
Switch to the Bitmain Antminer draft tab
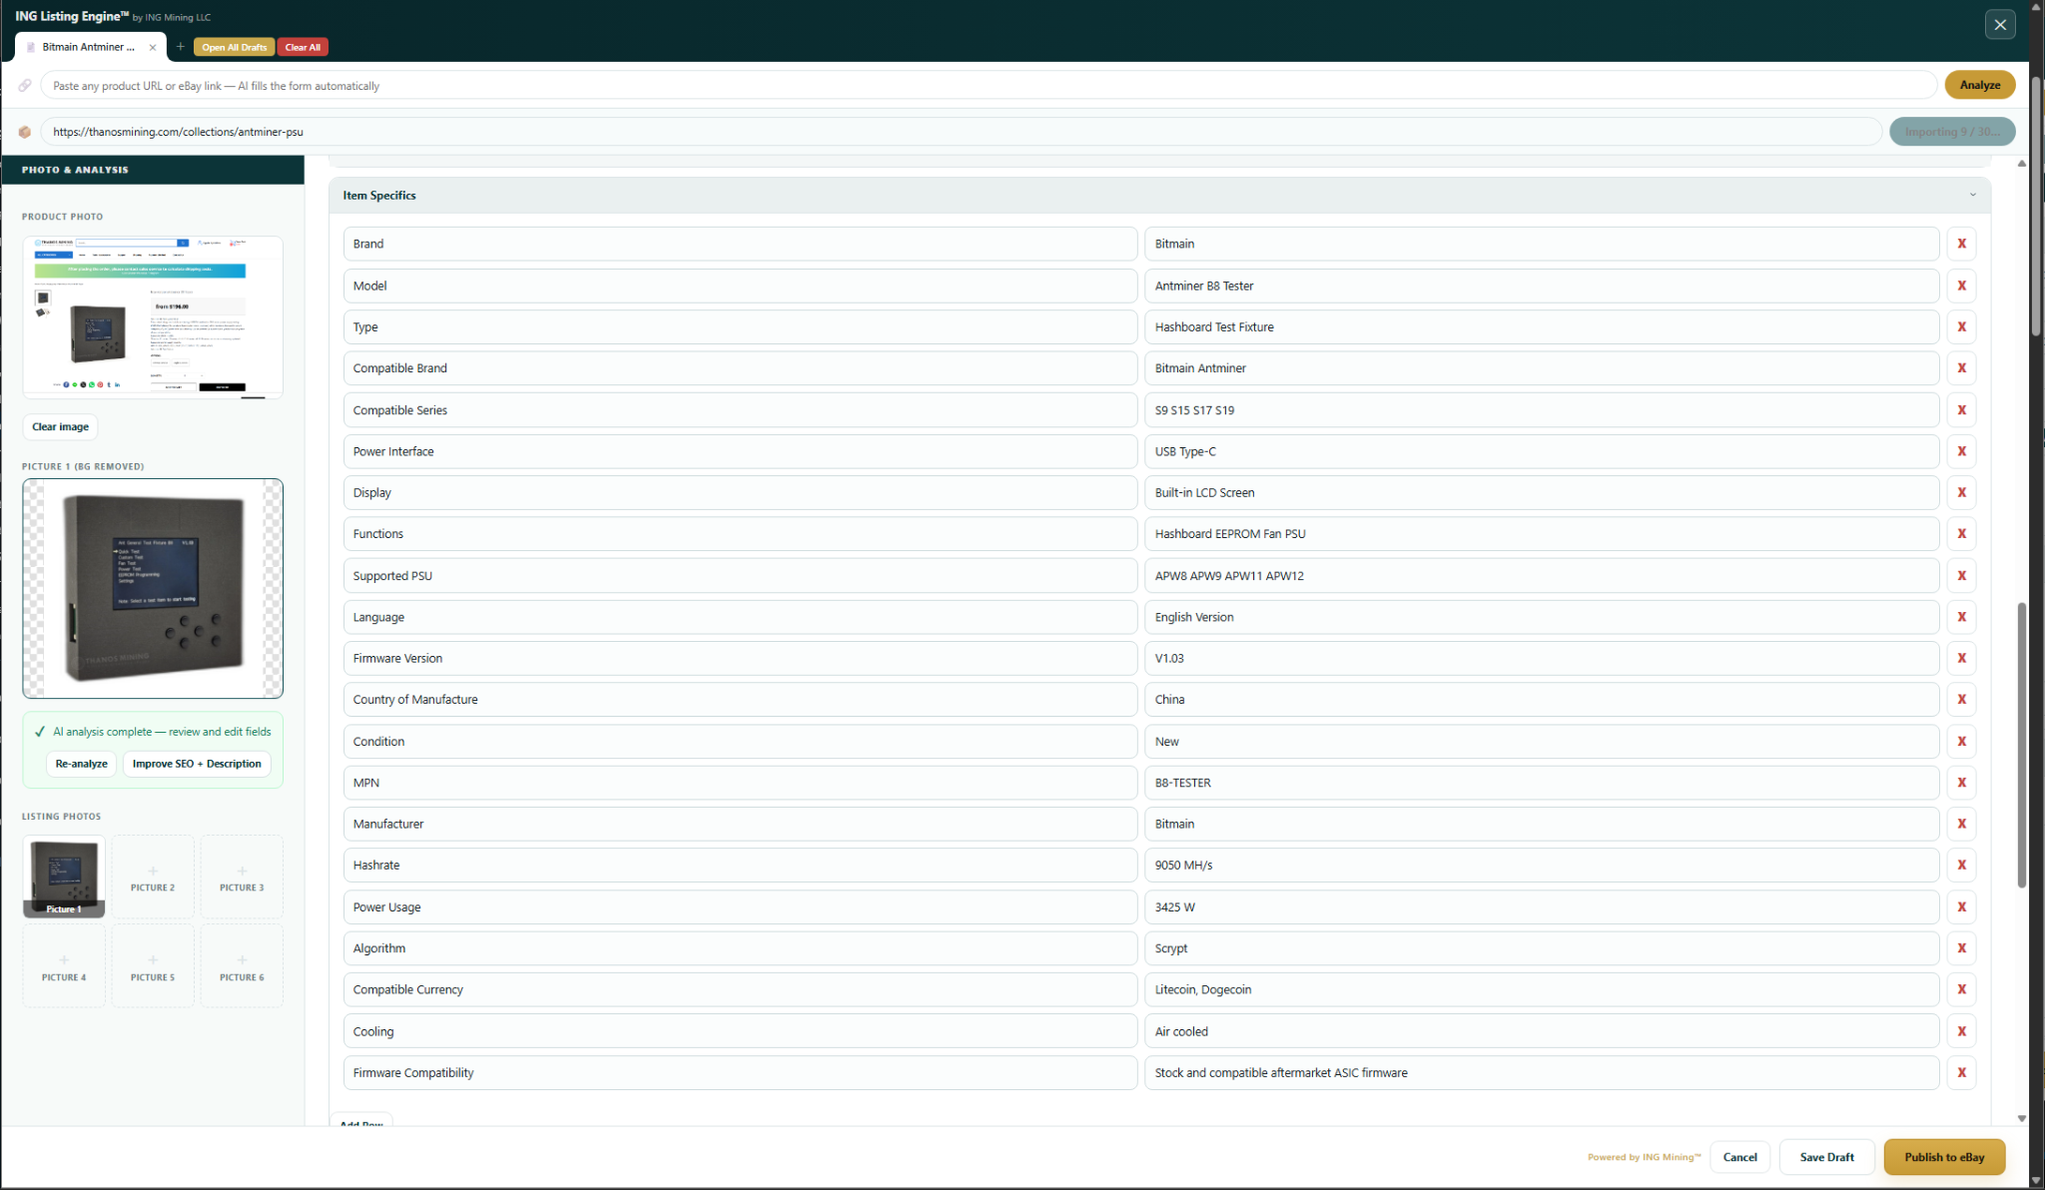tap(88, 47)
